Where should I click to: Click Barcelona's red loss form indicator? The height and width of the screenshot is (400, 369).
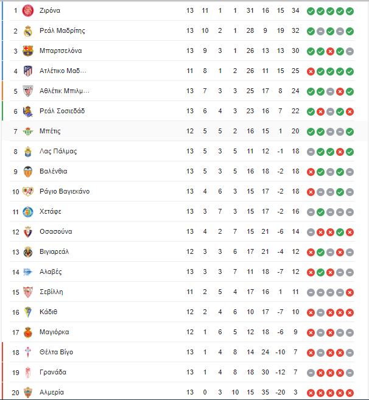(x=330, y=51)
